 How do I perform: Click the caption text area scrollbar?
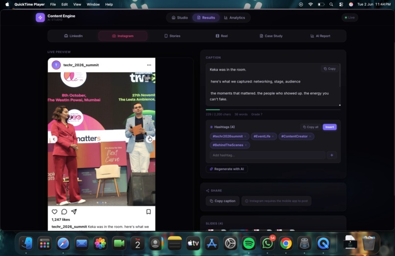point(340,75)
